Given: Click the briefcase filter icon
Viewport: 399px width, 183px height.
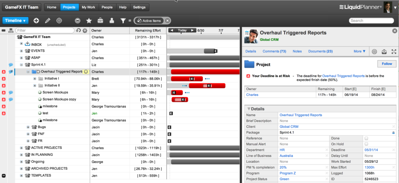Looking at the screenshot, I should pos(100,21).
